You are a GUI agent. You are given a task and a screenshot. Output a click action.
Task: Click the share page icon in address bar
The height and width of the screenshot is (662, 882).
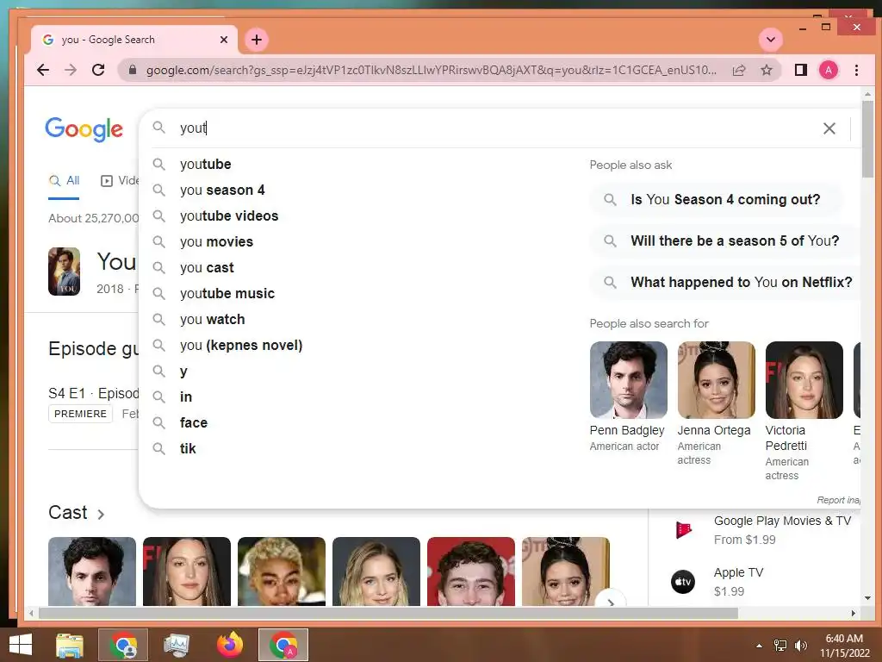739,70
